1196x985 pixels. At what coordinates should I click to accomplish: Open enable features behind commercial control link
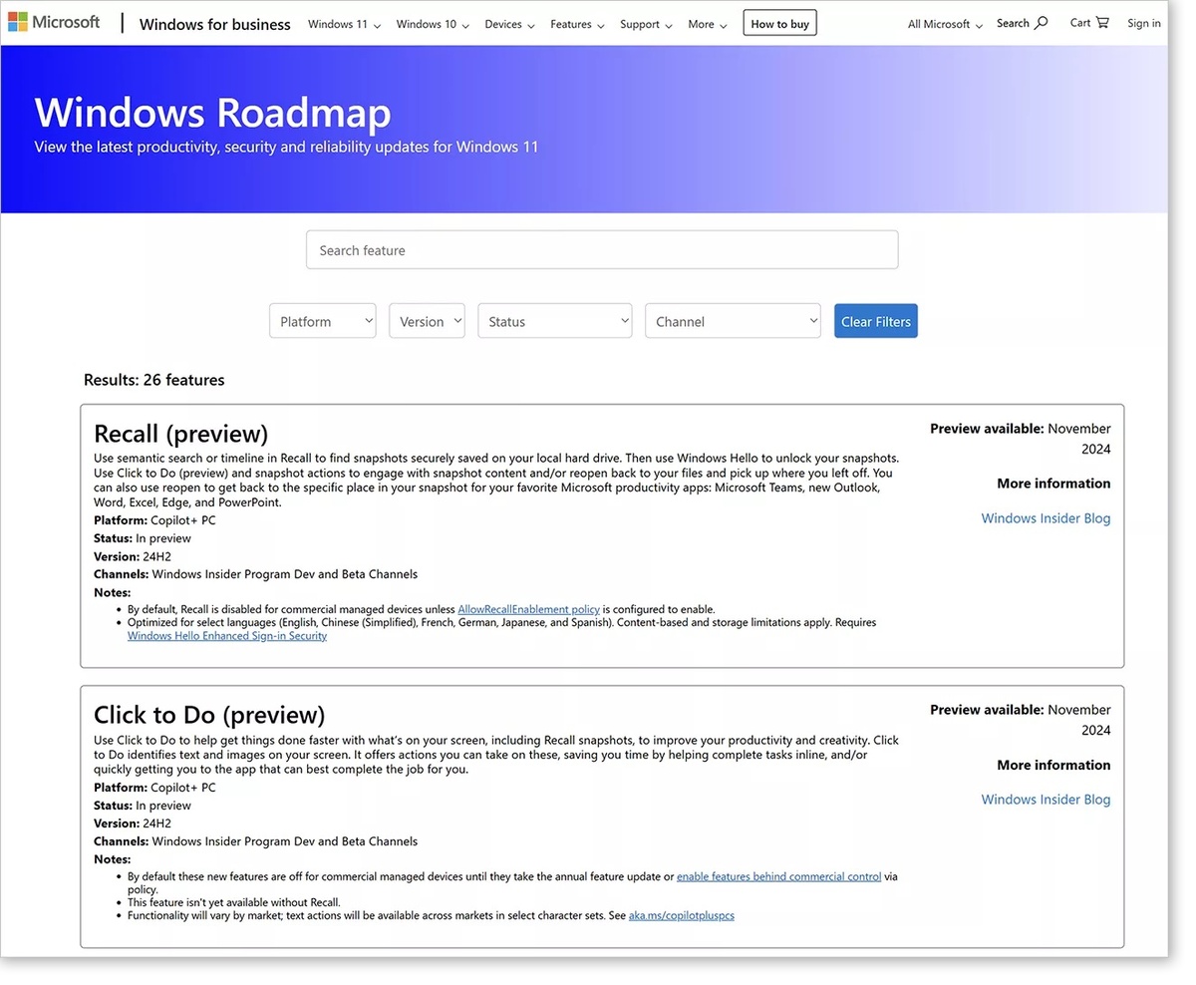778,876
